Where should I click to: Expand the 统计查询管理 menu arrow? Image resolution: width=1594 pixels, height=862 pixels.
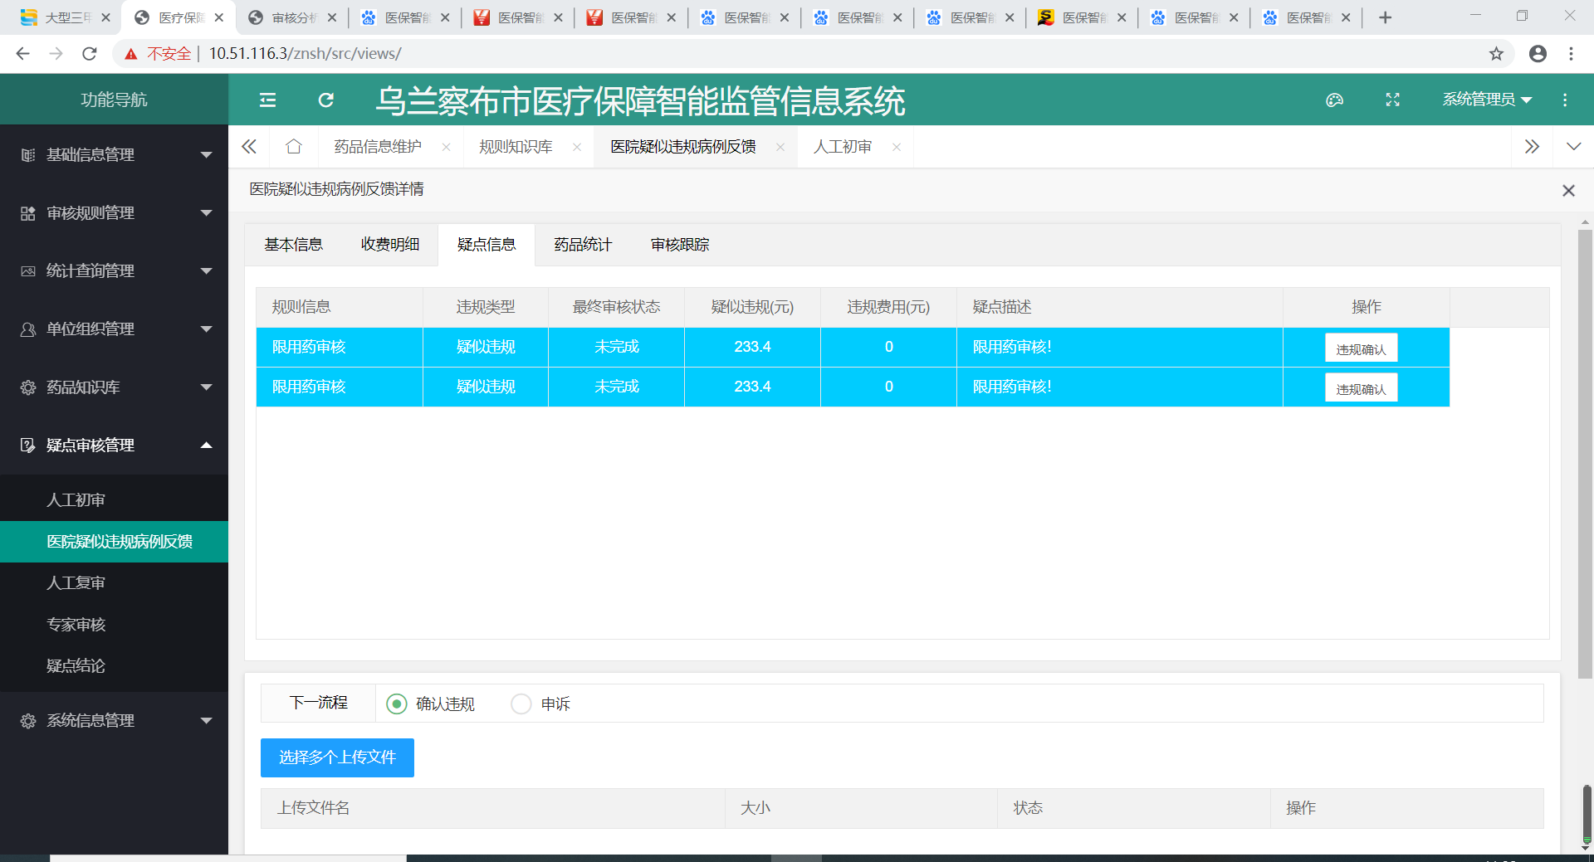(207, 271)
